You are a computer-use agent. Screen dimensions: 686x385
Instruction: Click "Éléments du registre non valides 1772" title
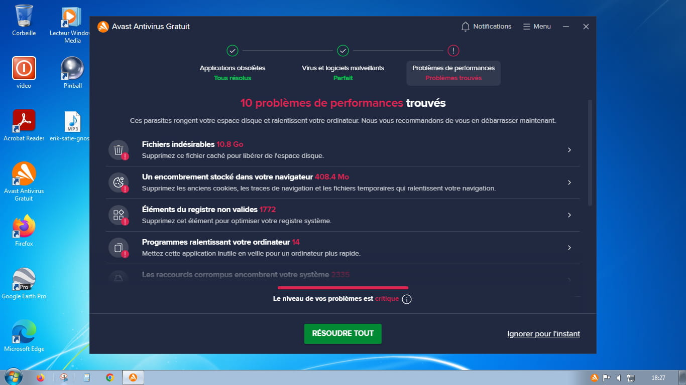coord(209,210)
